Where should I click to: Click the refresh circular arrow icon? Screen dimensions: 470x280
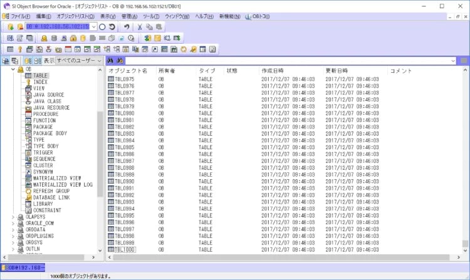[x=112, y=27]
